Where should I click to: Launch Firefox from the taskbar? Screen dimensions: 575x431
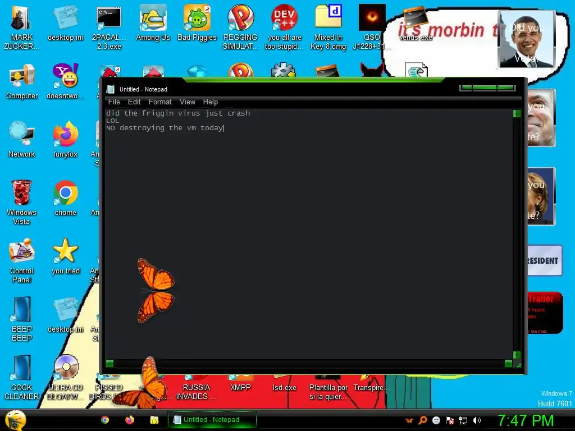pyautogui.click(x=130, y=420)
